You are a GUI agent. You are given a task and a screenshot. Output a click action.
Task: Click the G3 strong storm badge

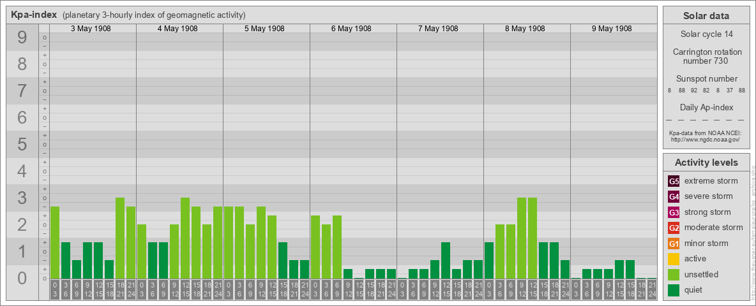pyautogui.click(x=674, y=212)
